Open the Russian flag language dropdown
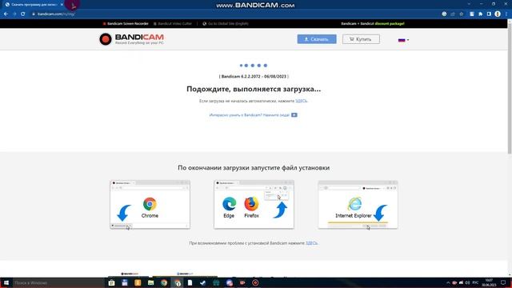 (x=403, y=40)
